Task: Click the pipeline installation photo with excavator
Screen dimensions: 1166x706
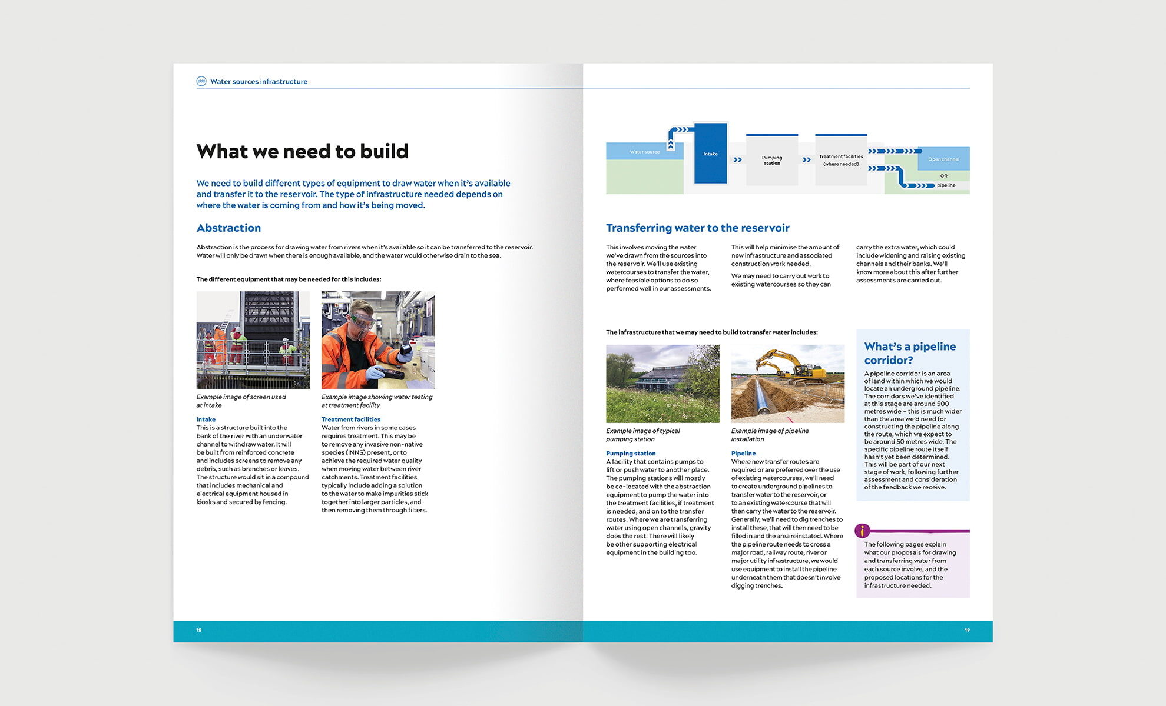Action: pos(789,383)
